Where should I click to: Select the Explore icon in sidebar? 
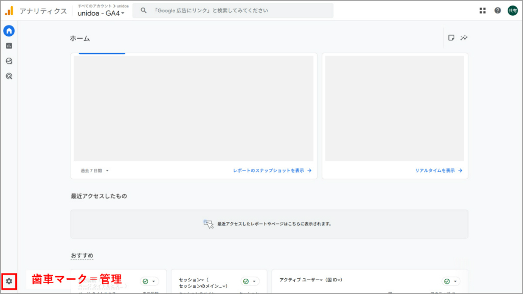pyautogui.click(x=8, y=61)
